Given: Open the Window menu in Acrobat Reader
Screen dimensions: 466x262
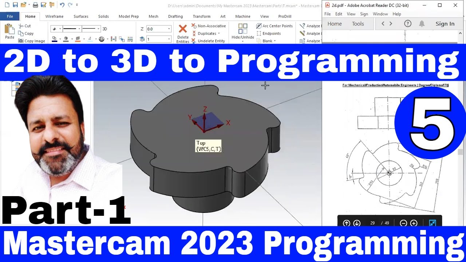Looking at the screenshot, I should pyautogui.click(x=380, y=14).
